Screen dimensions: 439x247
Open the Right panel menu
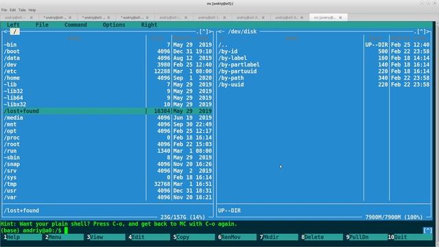pos(149,25)
